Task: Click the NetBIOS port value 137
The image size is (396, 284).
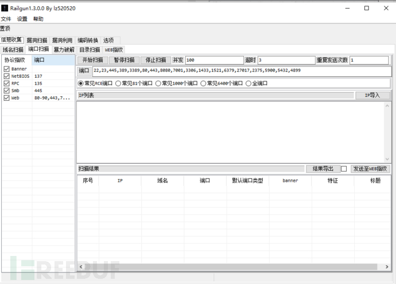Action: [x=38, y=76]
